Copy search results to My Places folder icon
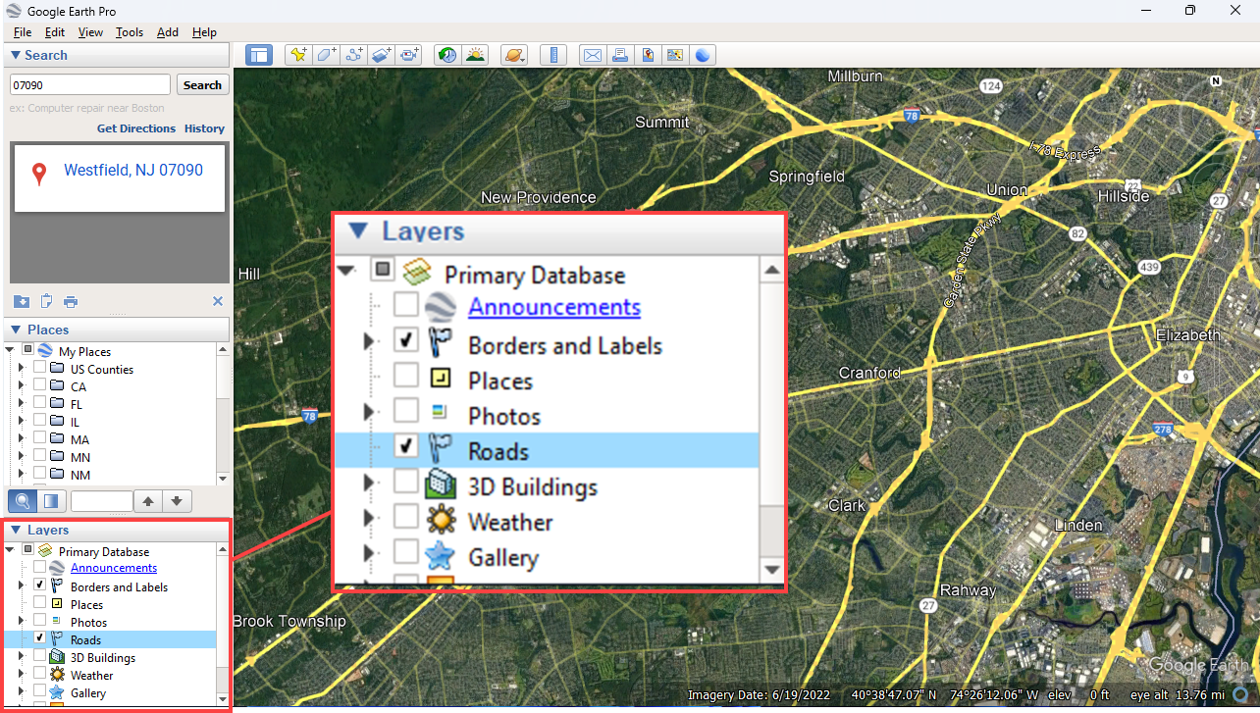 (x=22, y=301)
